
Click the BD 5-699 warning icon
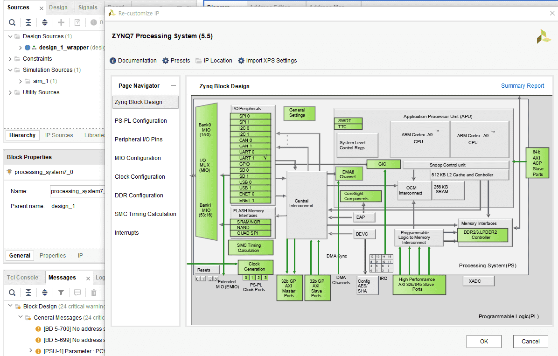(x=38, y=340)
